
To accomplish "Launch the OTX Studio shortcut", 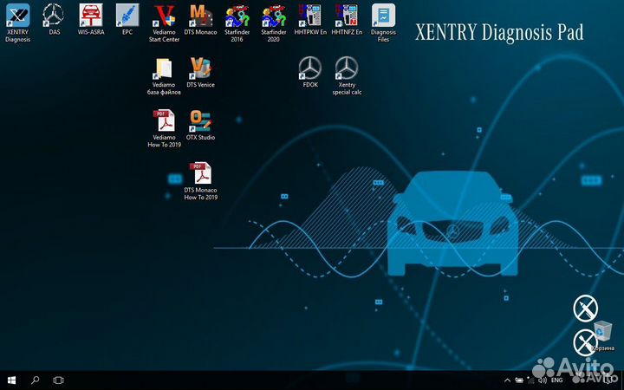I will pos(200,125).
